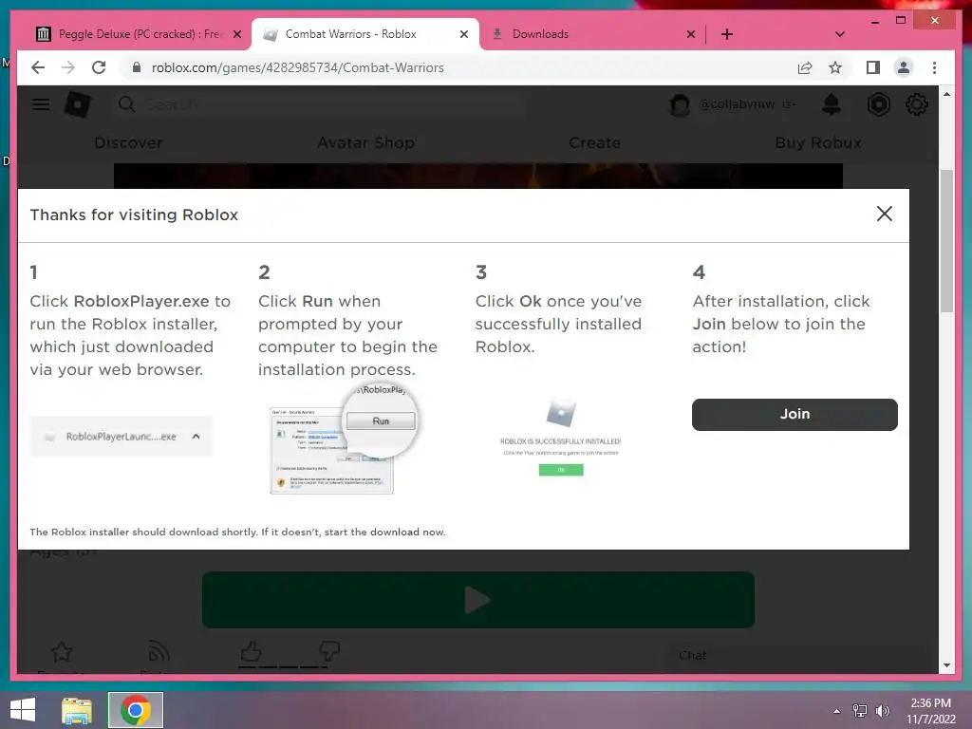This screenshot has height=729, width=972.
Task: View site security lock information
Action: click(137, 67)
